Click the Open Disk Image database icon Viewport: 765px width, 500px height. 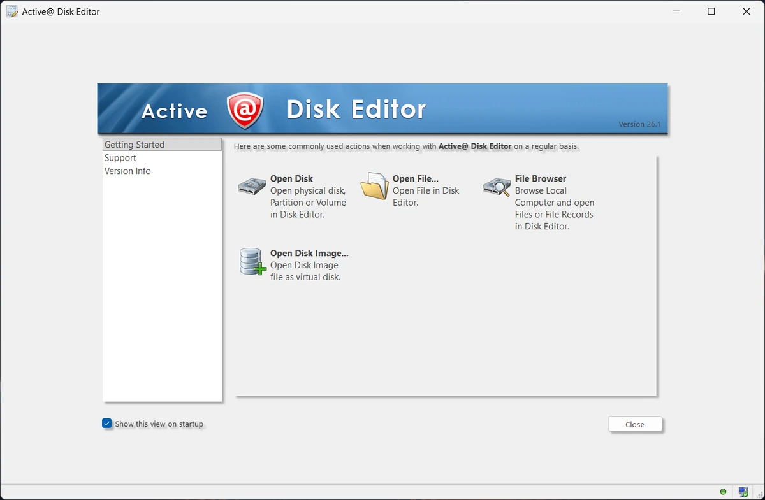tap(252, 262)
